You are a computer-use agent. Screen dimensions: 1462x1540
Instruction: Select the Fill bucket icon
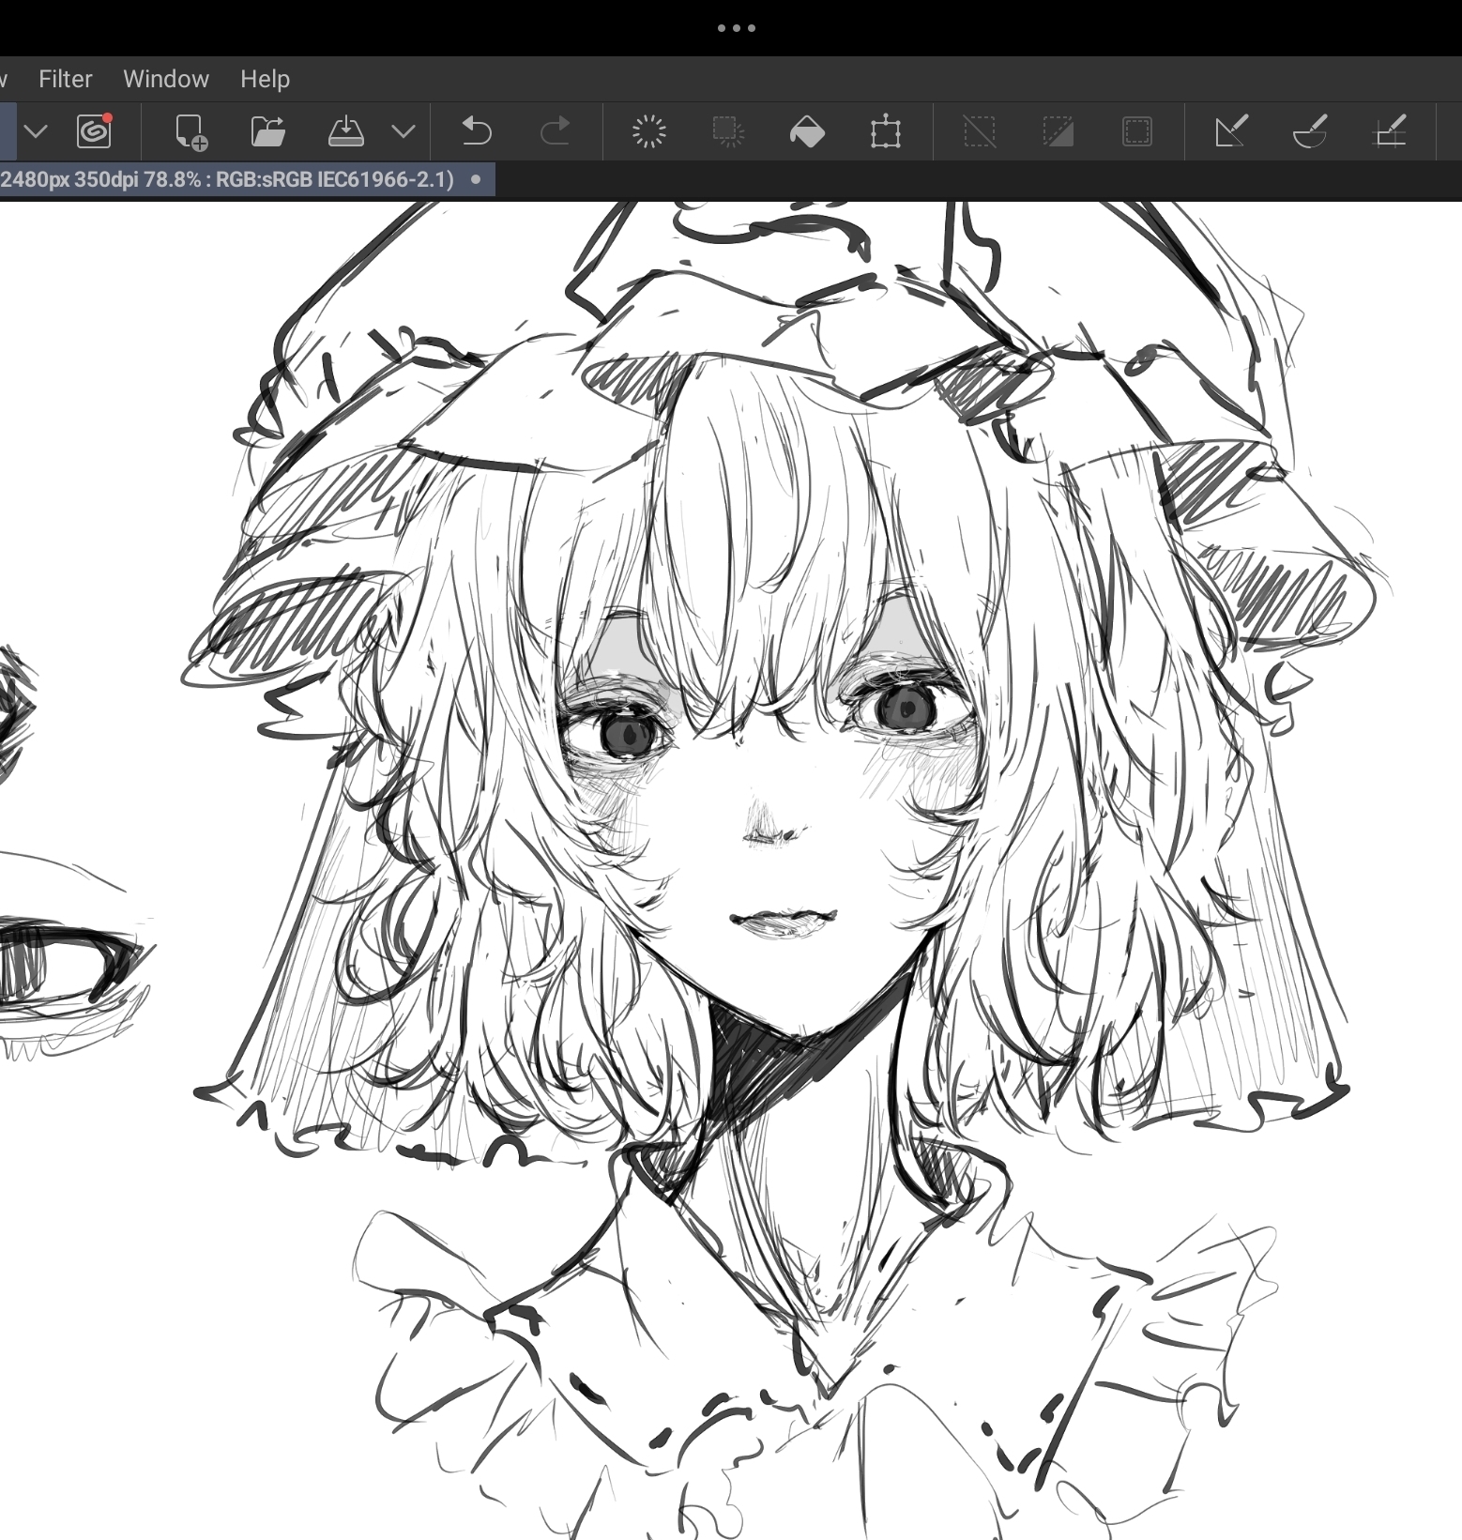coord(807,131)
